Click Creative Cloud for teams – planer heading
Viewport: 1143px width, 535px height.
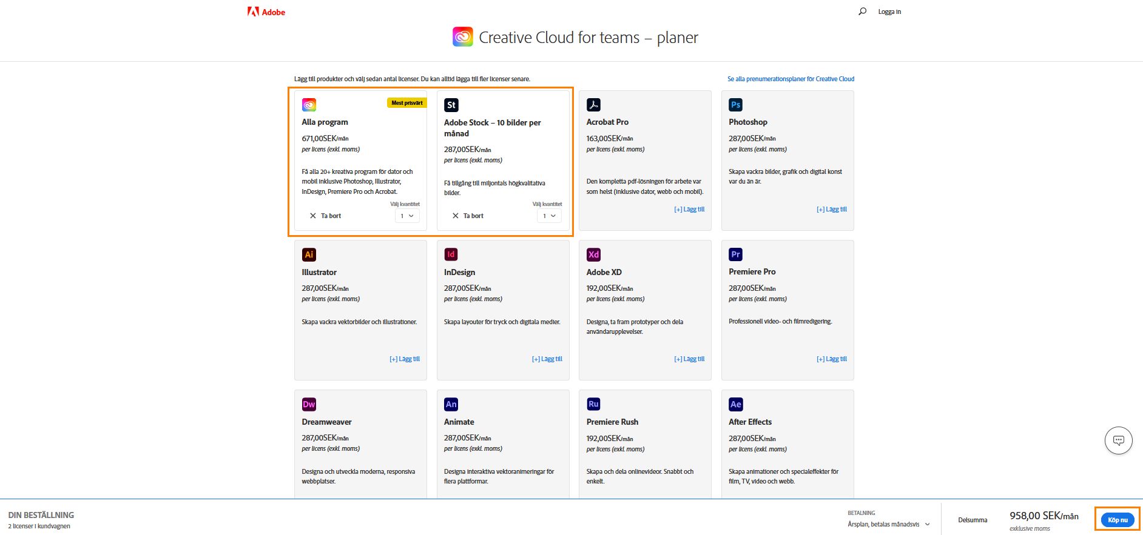pyautogui.click(x=588, y=38)
